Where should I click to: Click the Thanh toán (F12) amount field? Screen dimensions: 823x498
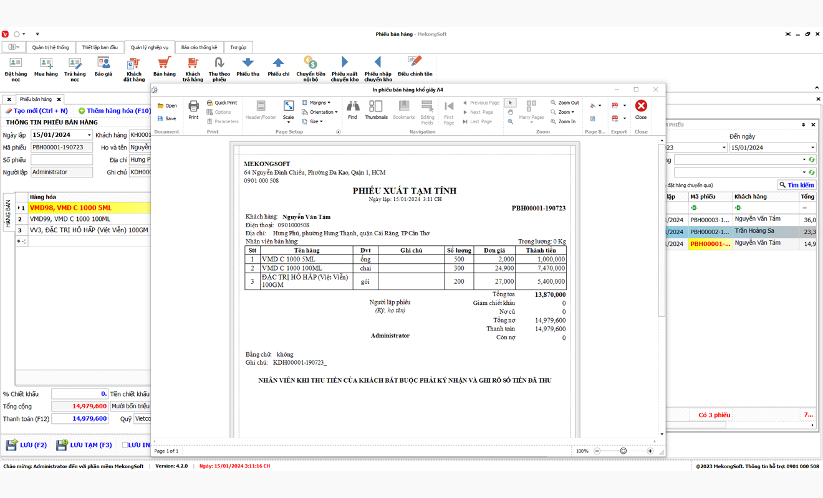click(80, 418)
